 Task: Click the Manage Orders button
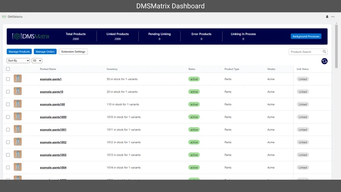point(45,52)
